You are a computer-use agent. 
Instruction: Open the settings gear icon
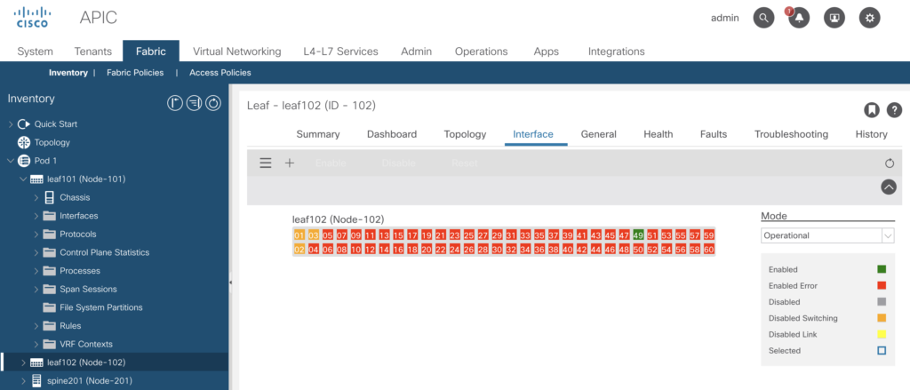point(869,18)
